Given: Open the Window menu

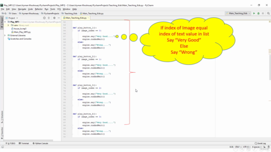Looking at the screenshot, I should (66, 9).
